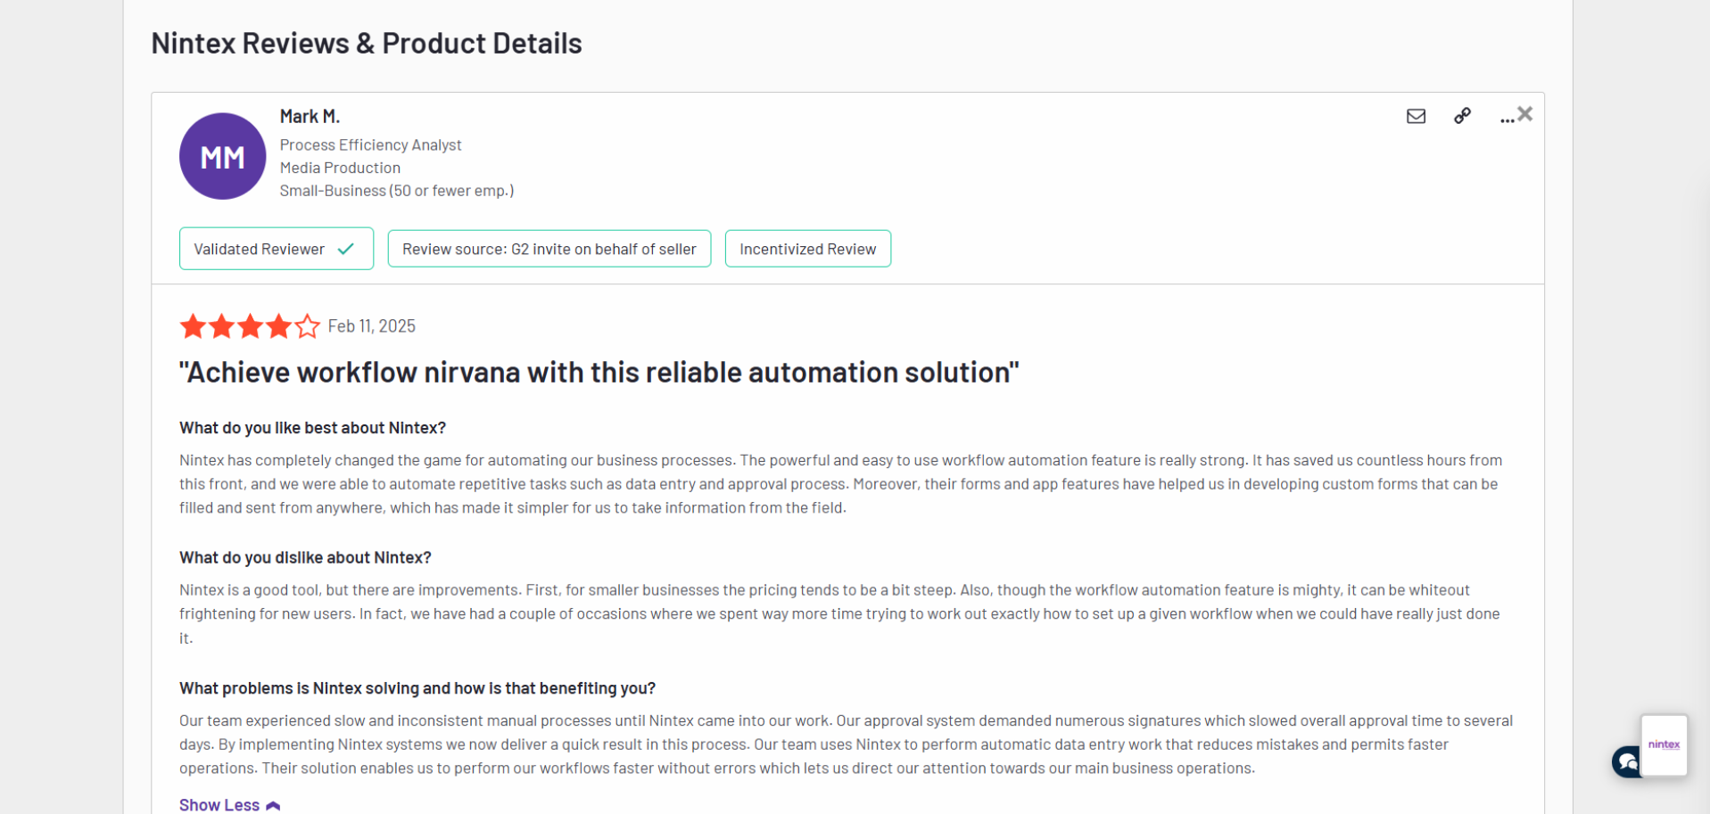This screenshot has width=1710, height=814.
Task: Select the Validated Reviewer checkmark icon
Action: 346,249
